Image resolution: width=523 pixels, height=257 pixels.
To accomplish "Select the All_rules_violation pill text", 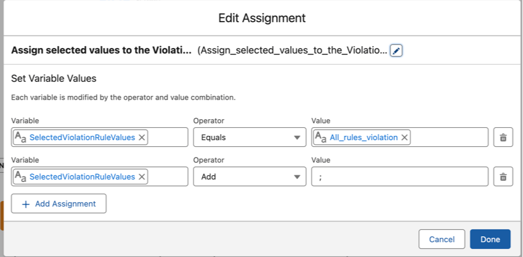I will 363,138.
